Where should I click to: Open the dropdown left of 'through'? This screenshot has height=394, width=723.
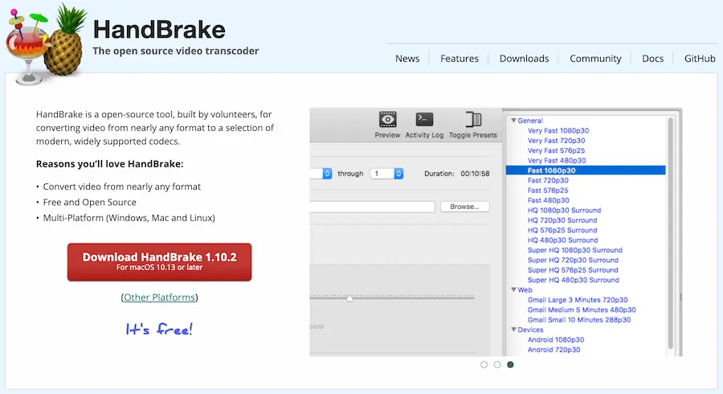[x=321, y=174]
